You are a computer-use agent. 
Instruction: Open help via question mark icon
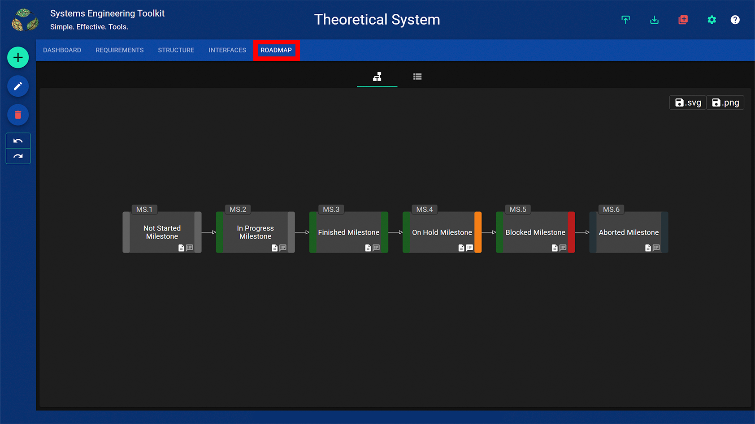[735, 20]
